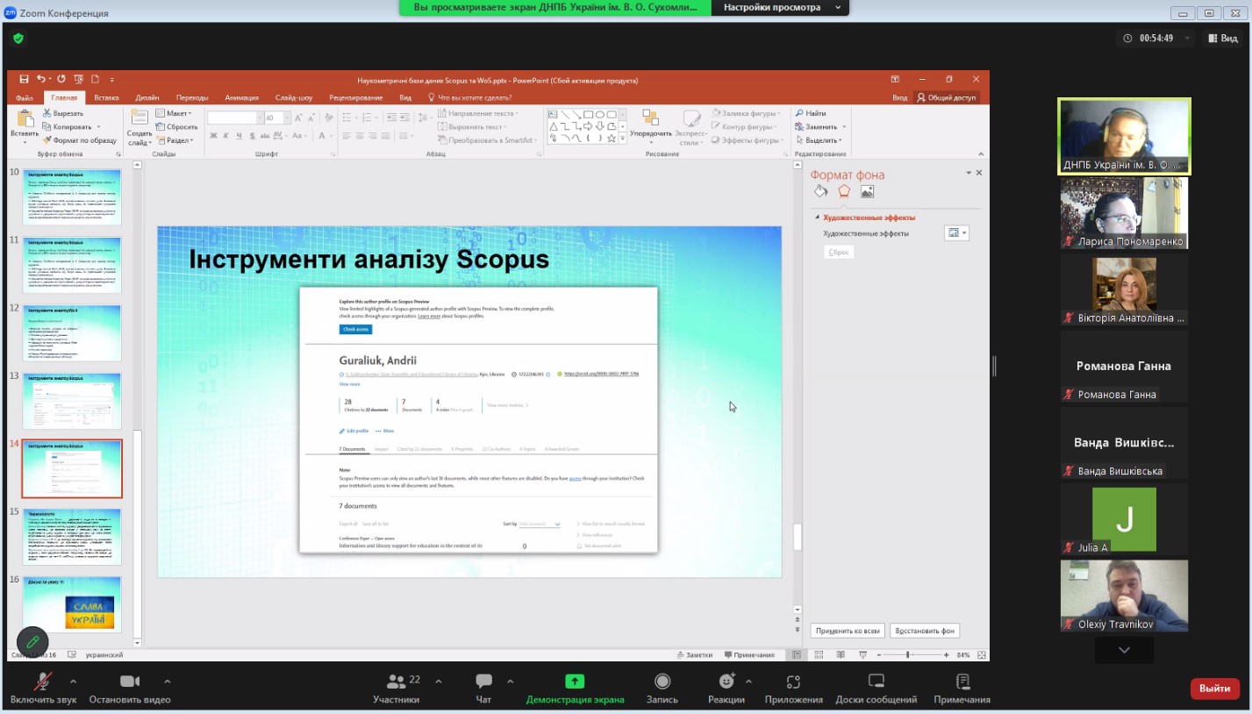
Task: Open the Копировать dropdown arrow
Action: tap(98, 126)
